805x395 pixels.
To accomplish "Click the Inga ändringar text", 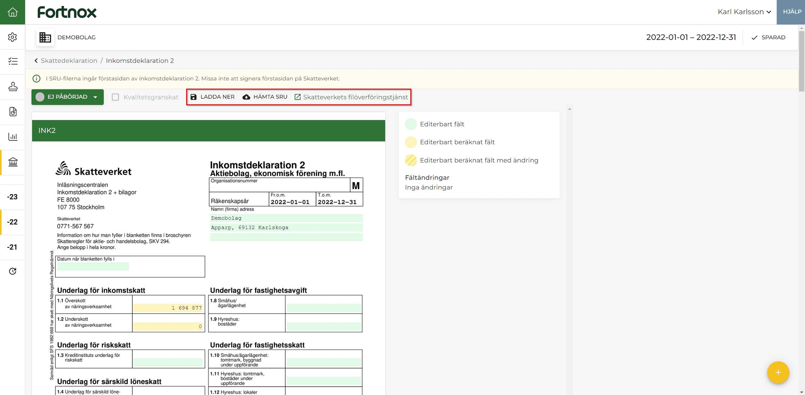I will click(429, 187).
